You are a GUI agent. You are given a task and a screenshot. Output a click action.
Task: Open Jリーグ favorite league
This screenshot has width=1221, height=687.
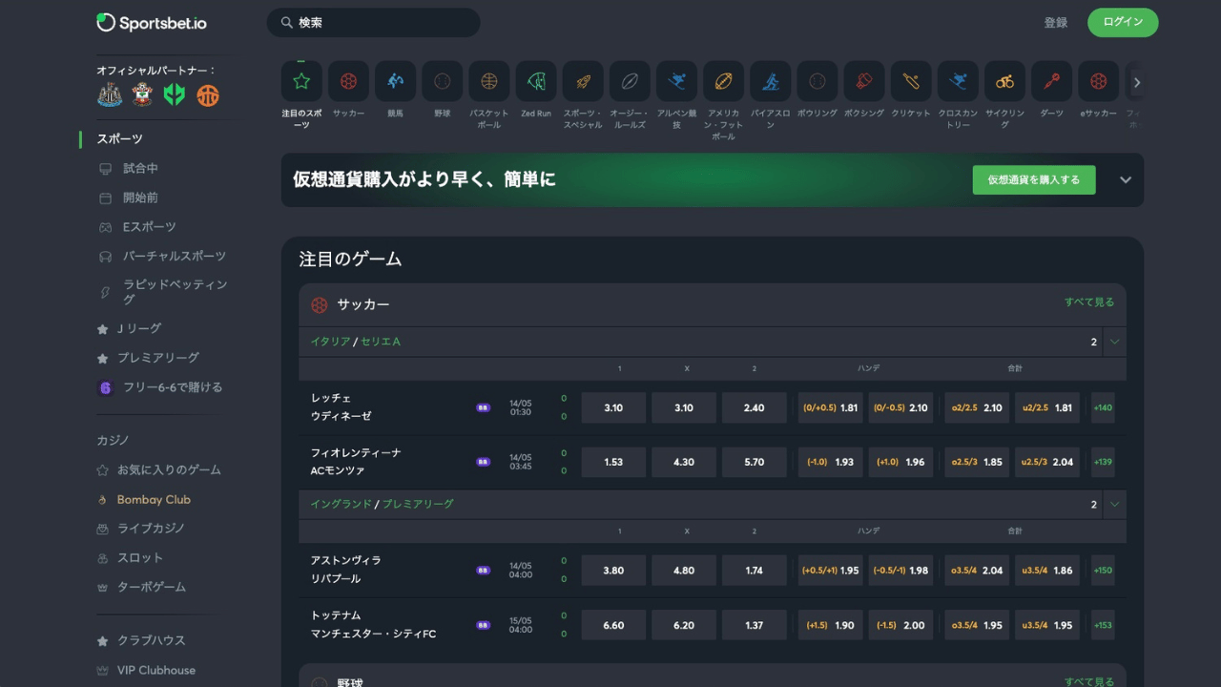[x=139, y=328]
